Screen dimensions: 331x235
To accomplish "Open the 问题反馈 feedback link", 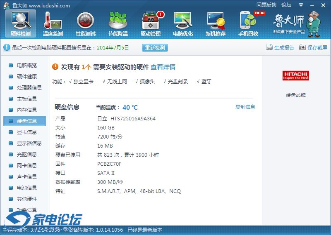I will click(266, 5).
